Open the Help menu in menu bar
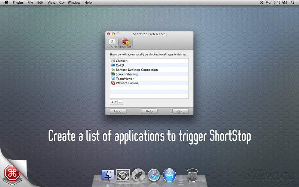The height and width of the screenshot is (187, 299). [x=88, y=3]
